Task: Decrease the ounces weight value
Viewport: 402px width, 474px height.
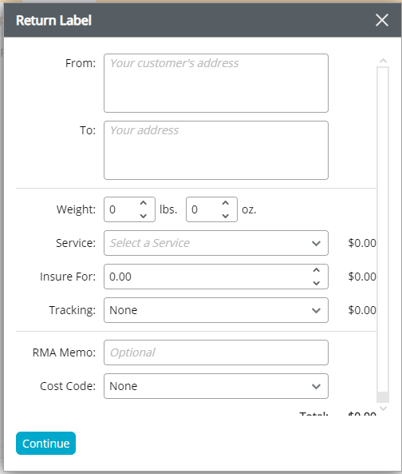Action: (x=225, y=216)
